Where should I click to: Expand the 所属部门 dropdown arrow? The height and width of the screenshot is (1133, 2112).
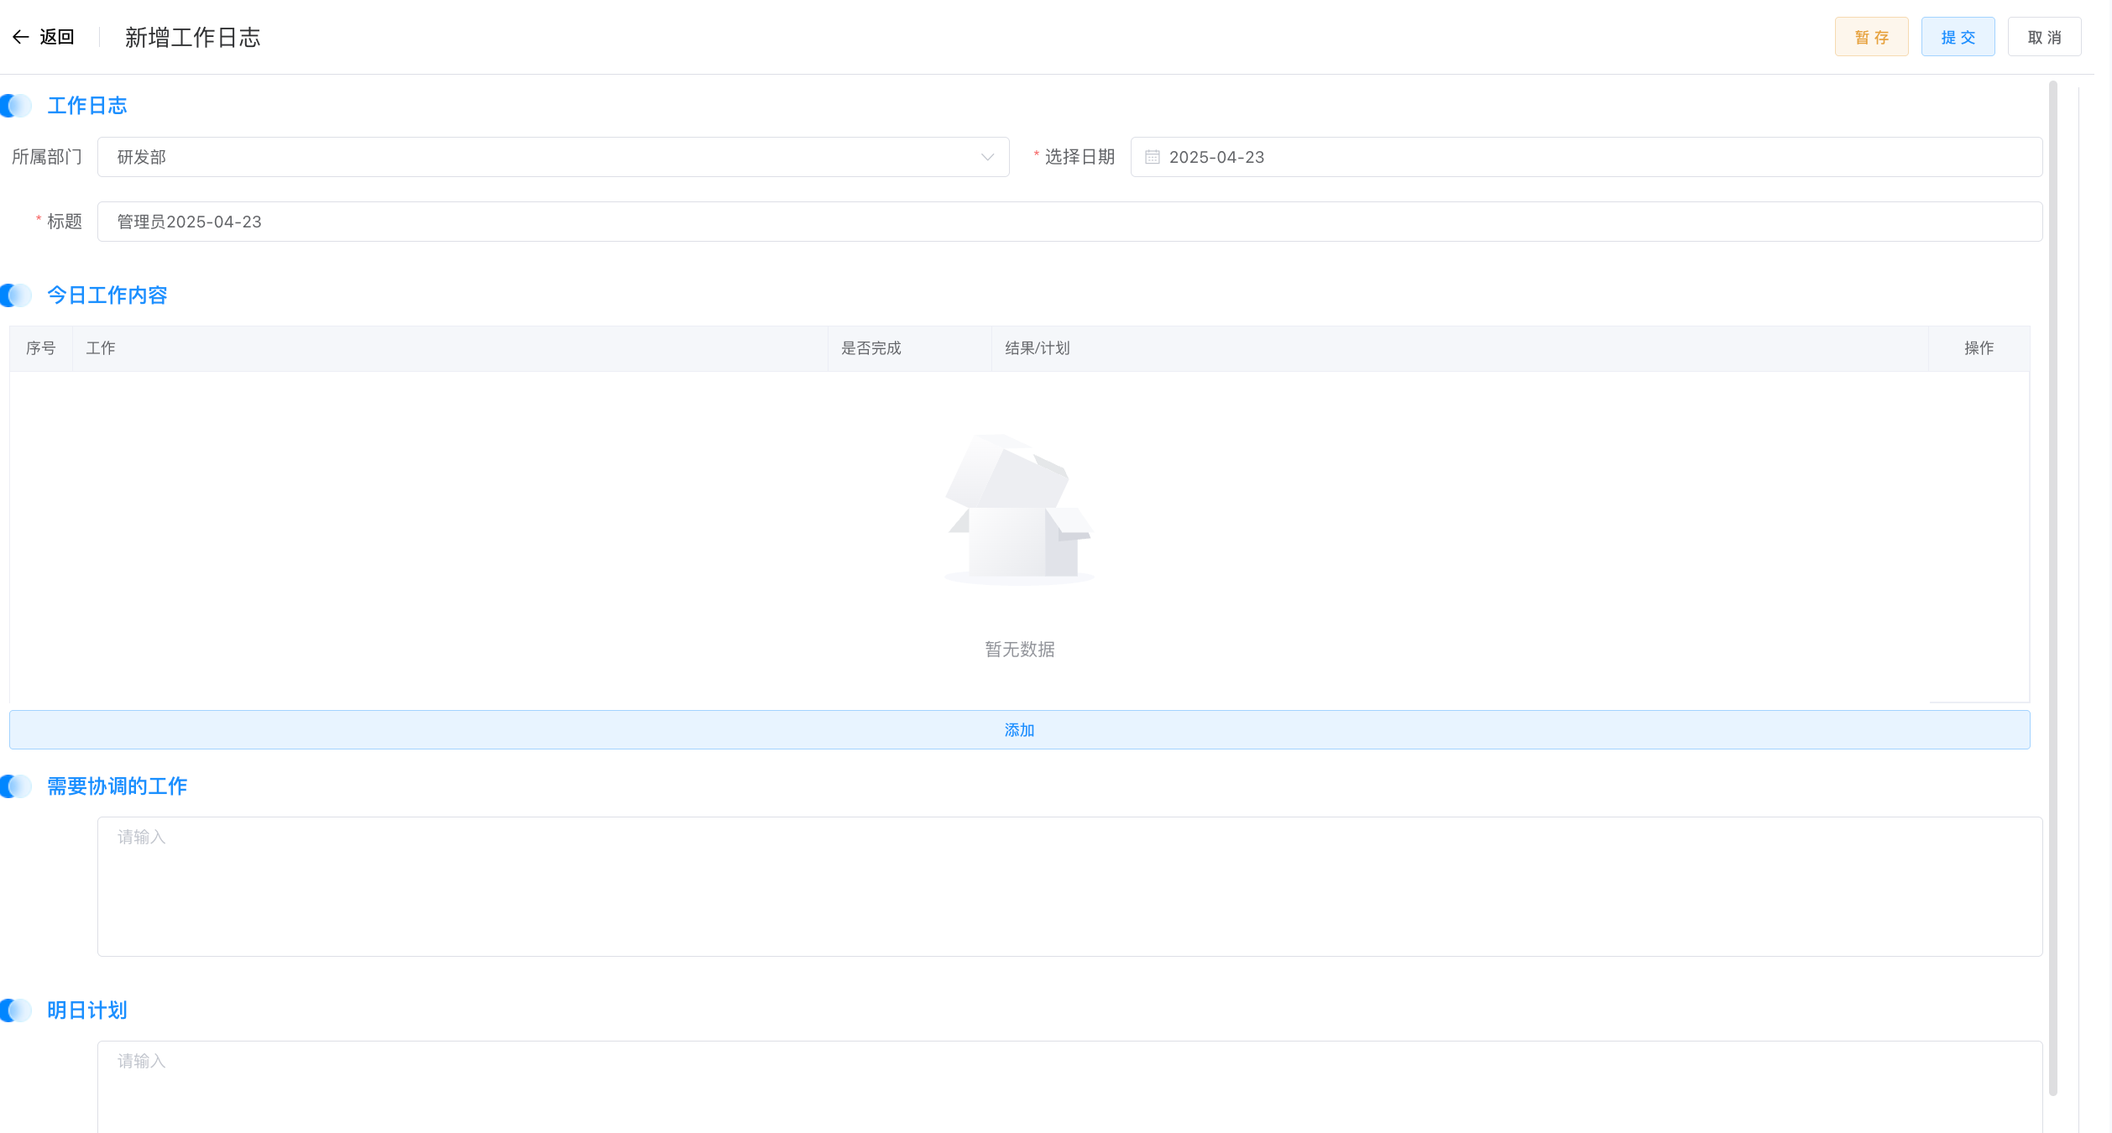click(987, 157)
